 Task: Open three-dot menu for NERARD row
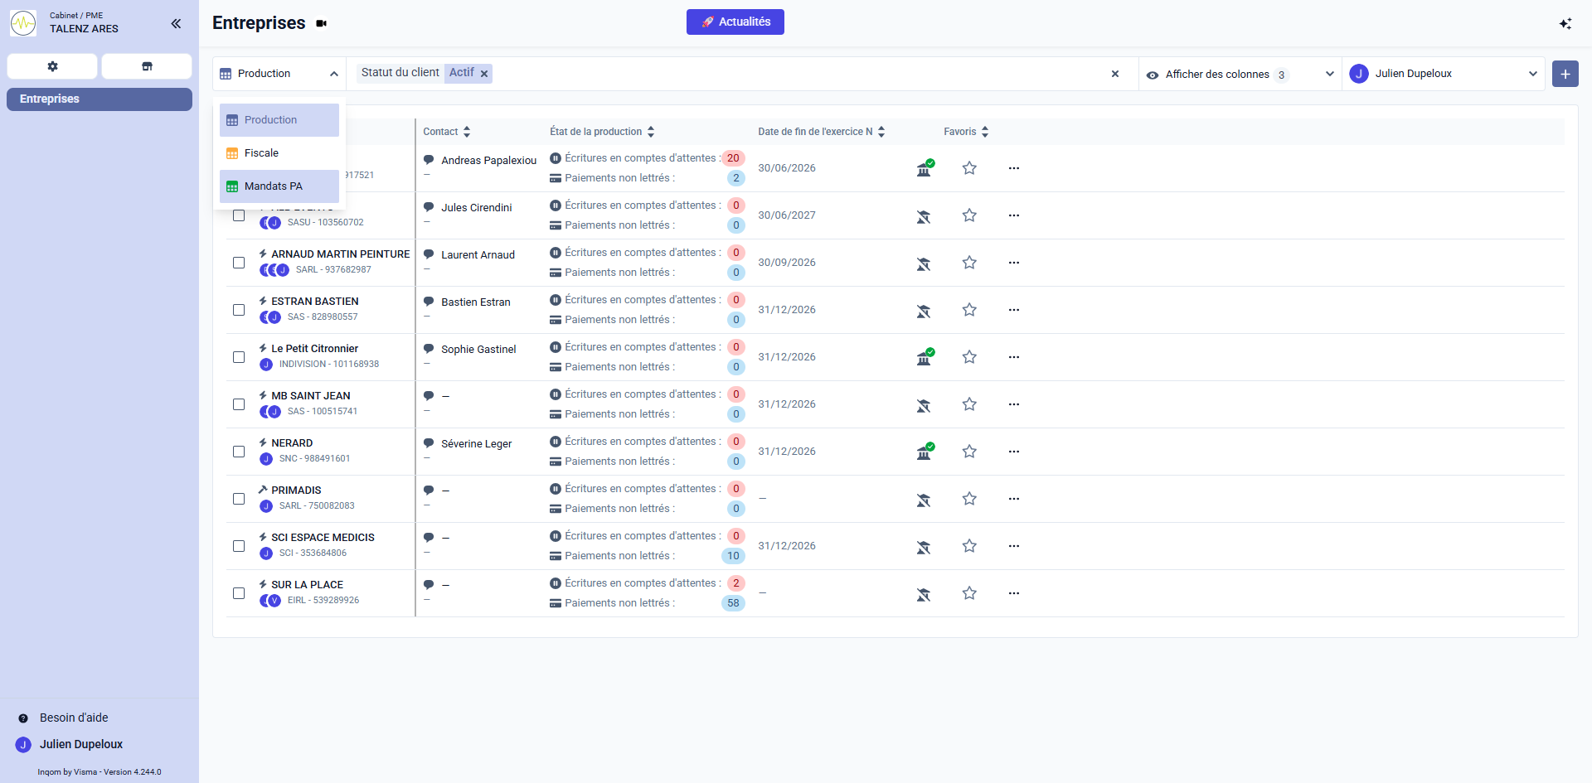pos(1013,452)
